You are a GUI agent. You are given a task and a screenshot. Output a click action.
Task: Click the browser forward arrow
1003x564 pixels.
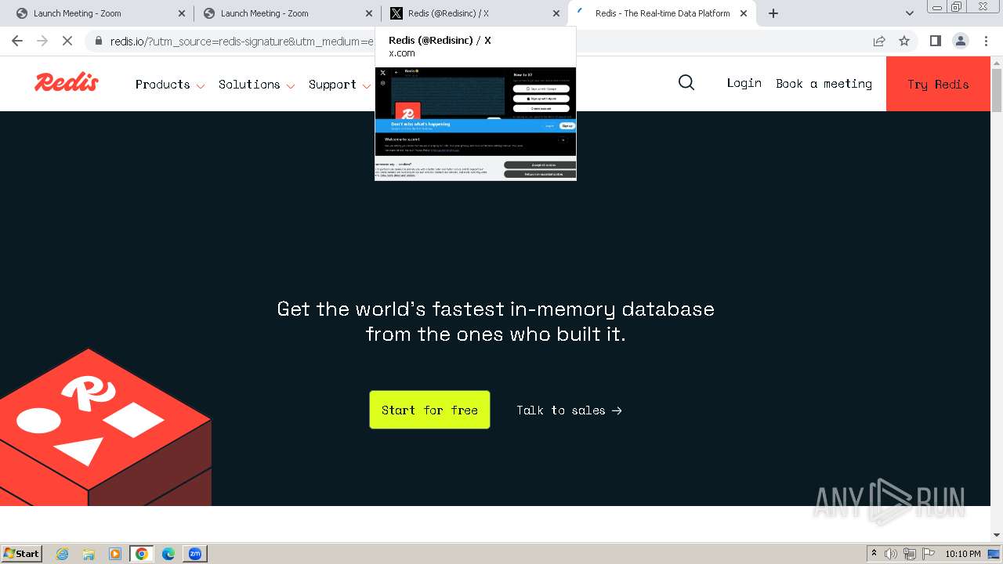[x=42, y=41]
